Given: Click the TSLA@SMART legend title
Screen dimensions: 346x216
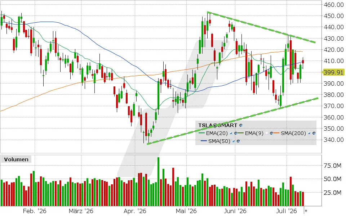Looking at the screenshot, I should [x=218, y=125].
